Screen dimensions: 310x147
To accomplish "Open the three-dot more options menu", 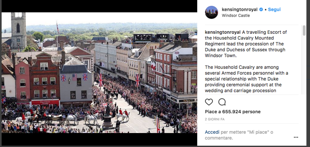I will tap(296, 137).
